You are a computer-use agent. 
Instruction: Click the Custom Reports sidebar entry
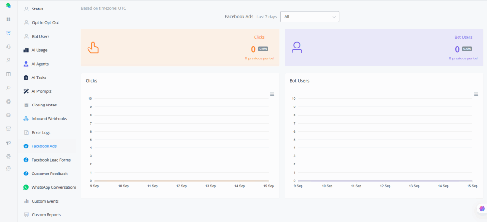[46, 215]
